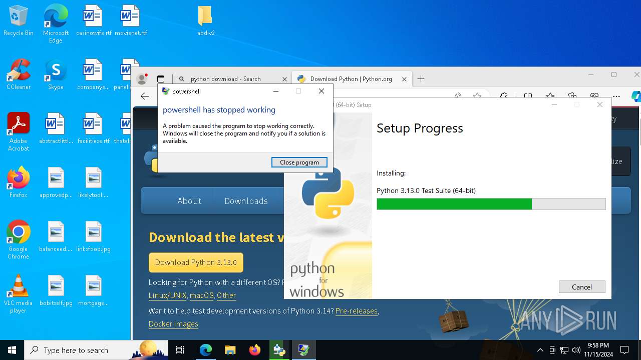The width and height of the screenshot is (641, 360).
Task: Close python download - Search tab
Action: (x=284, y=79)
